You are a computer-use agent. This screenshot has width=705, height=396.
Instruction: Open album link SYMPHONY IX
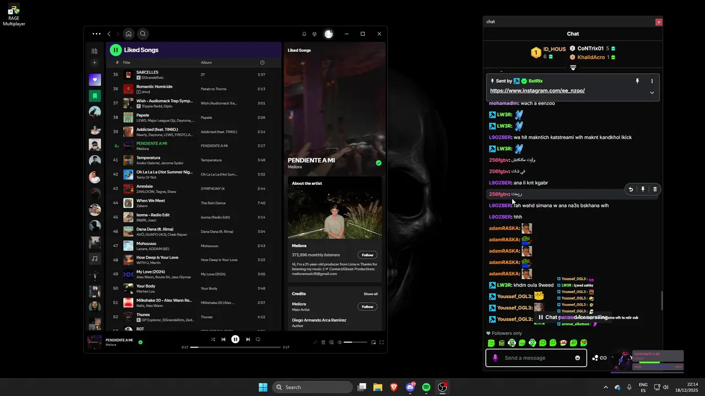(213, 189)
